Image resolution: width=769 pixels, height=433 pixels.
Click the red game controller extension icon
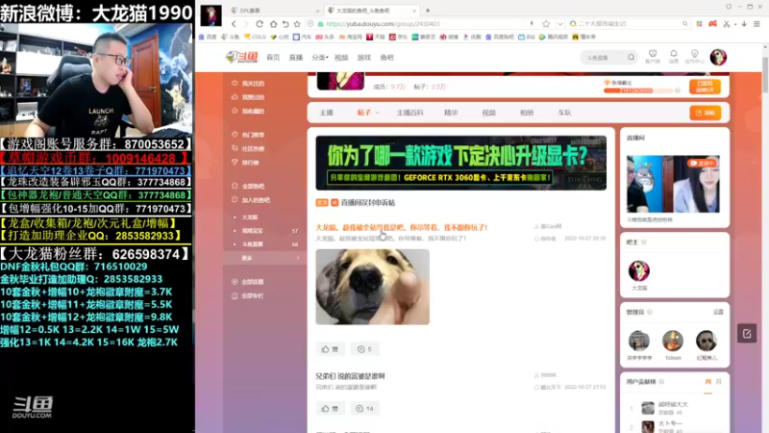coord(712,23)
